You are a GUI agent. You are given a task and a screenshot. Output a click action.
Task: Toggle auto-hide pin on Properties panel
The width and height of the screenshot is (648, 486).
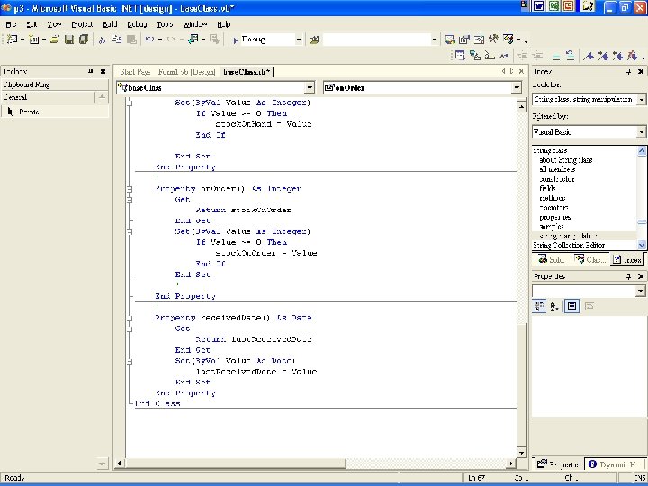[x=629, y=276]
